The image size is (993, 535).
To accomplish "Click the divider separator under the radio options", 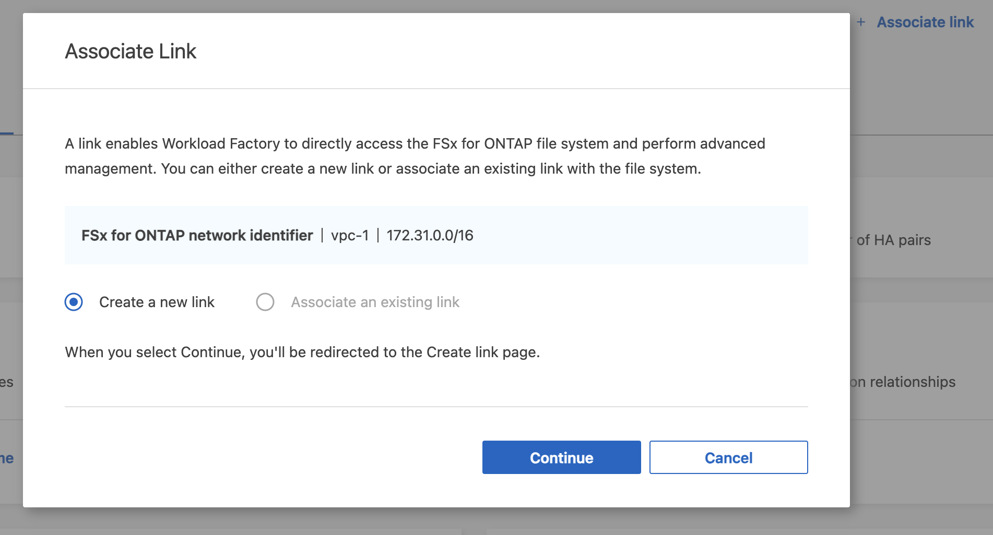I will (x=436, y=405).
